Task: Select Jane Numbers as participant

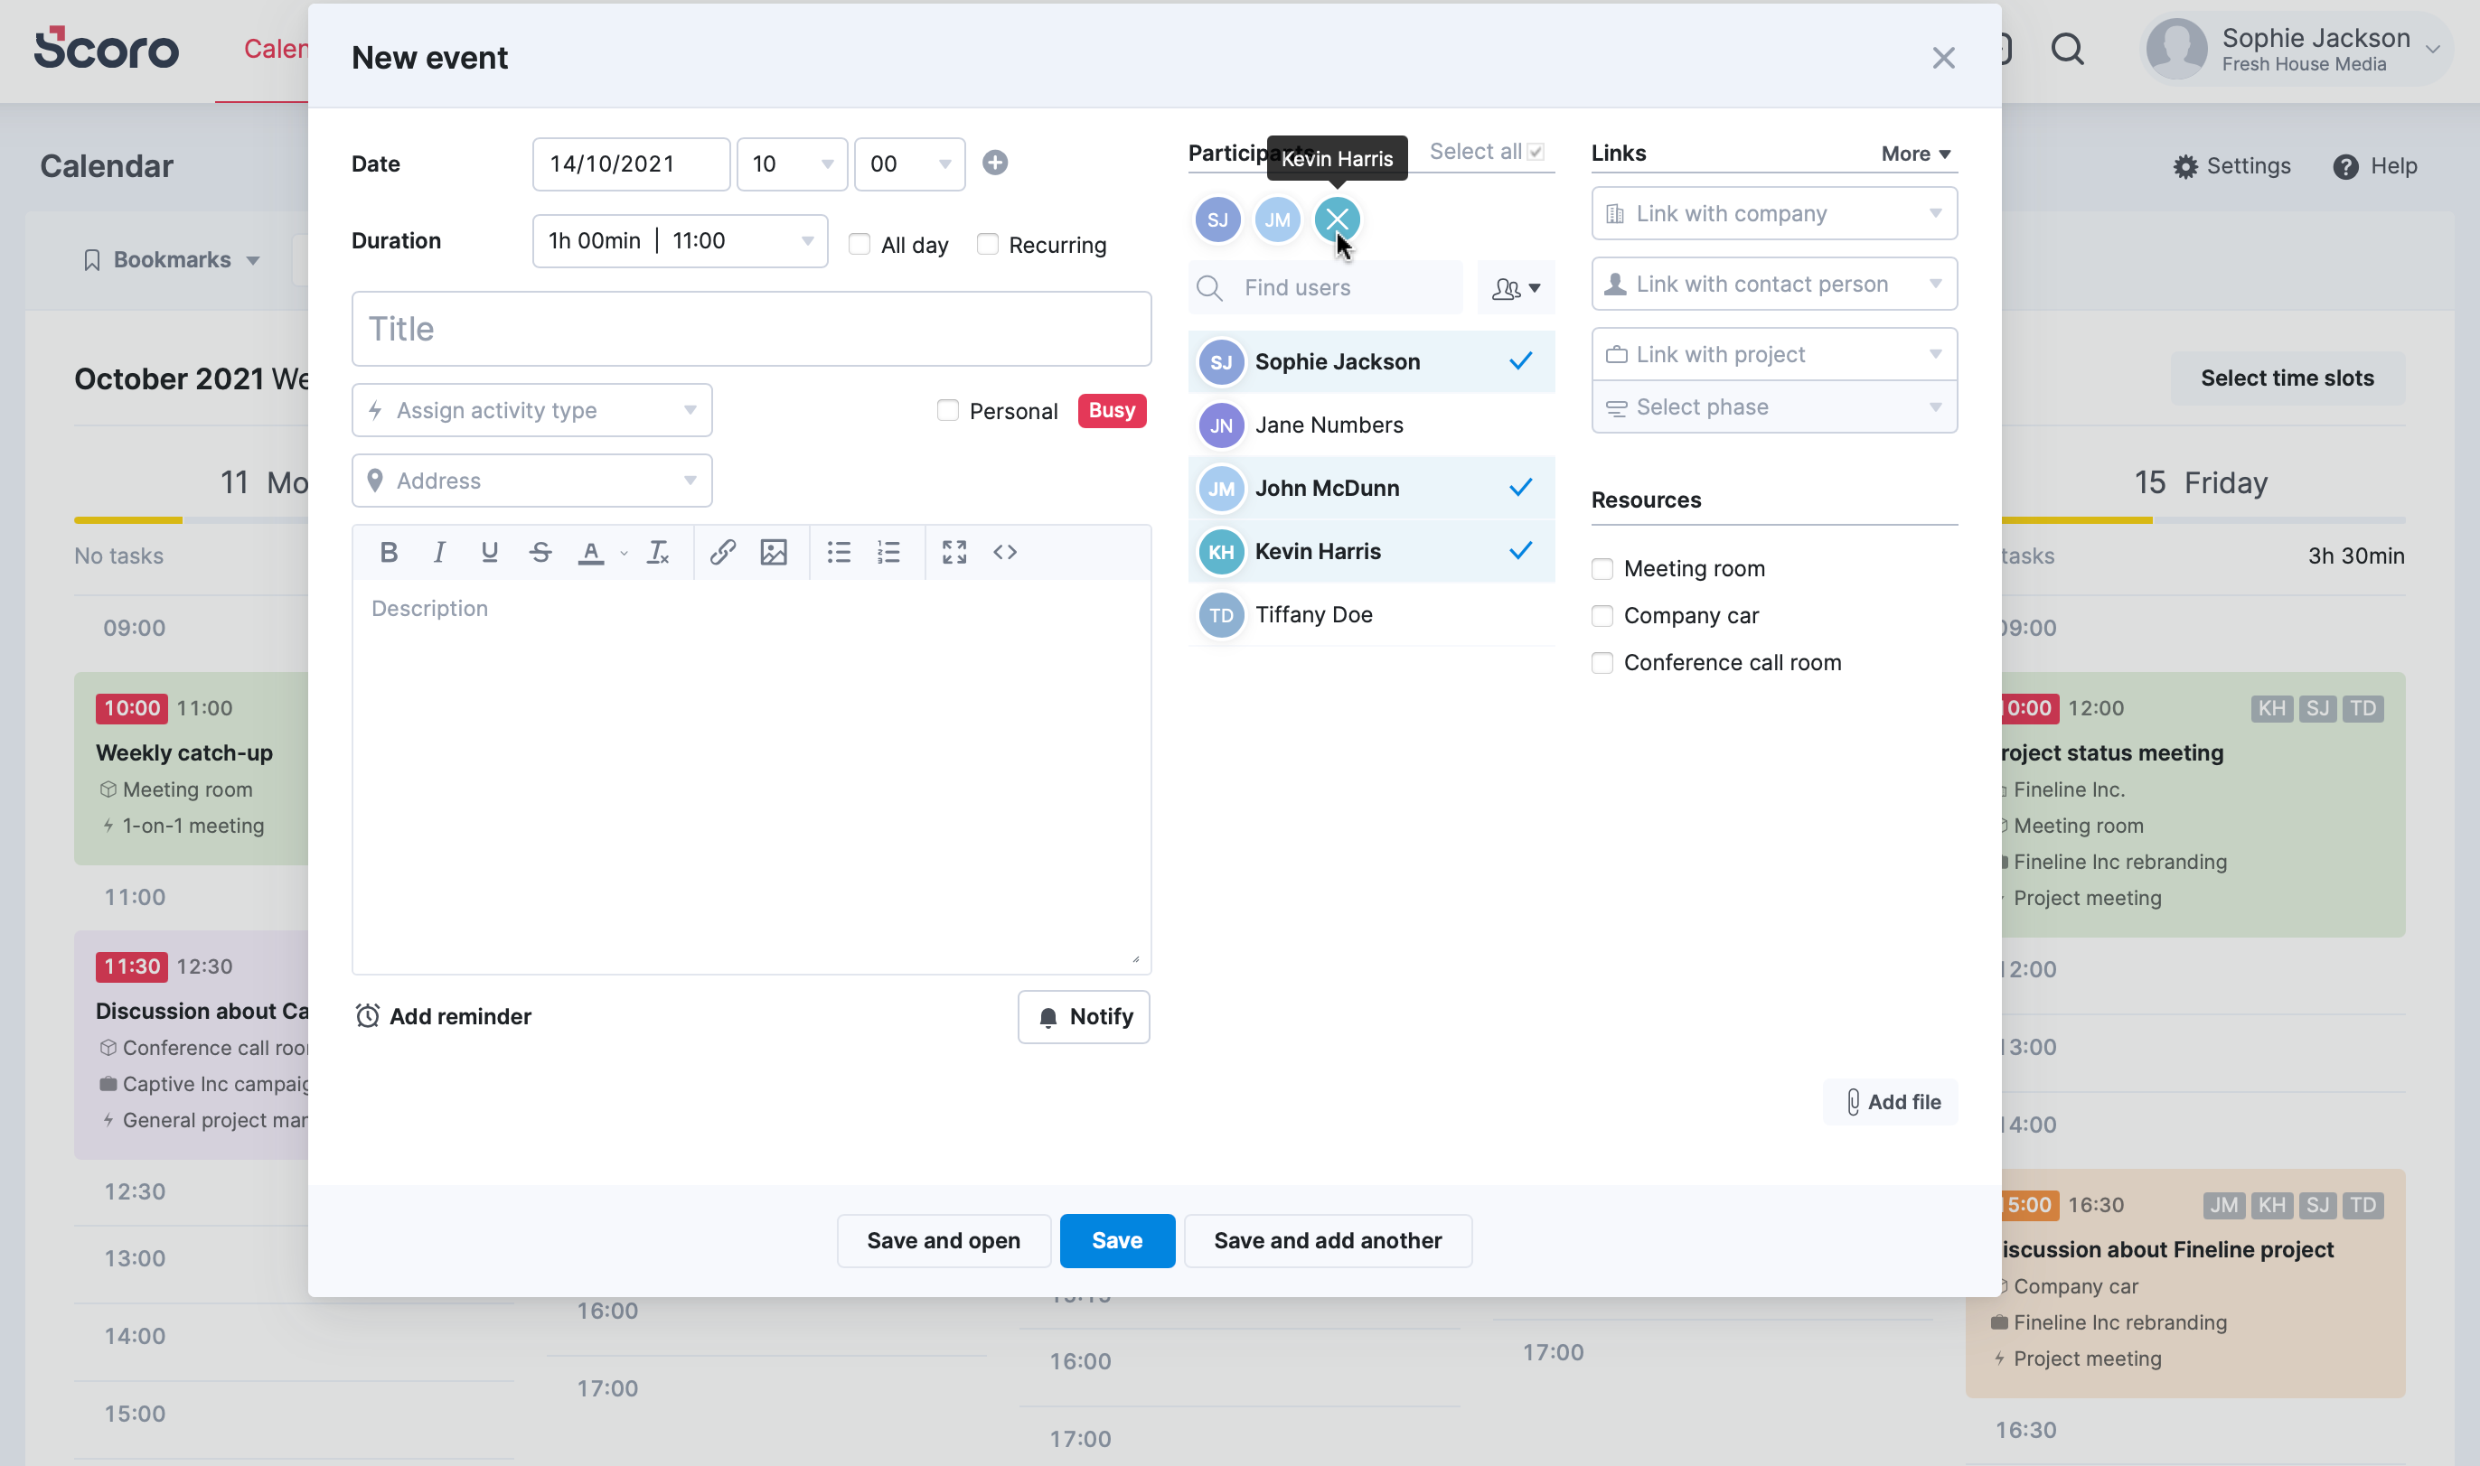Action: pos(1371,425)
